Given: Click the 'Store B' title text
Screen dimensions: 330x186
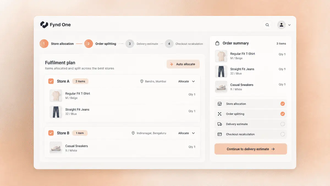Looking at the screenshot, I should coord(63,133).
